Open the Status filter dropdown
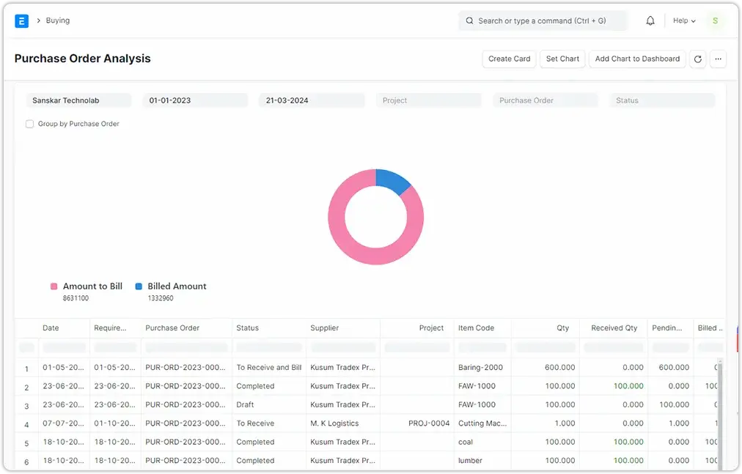Image resolution: width=742 pixels, height=474 pixels. click(x=661, y=100)
